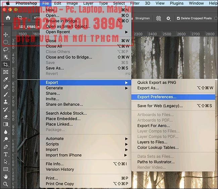Click Search Adobe Stock…

(x=86, y=113)
